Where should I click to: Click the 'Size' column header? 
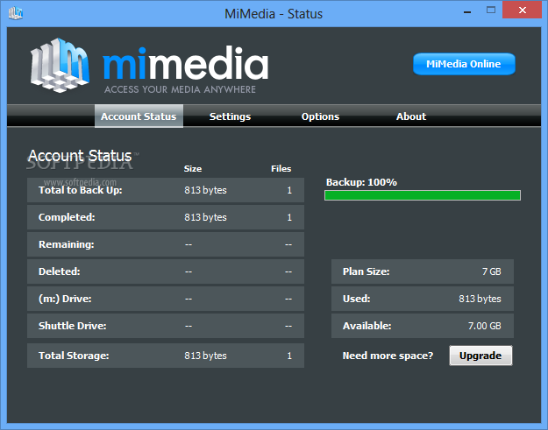(193, 168)
